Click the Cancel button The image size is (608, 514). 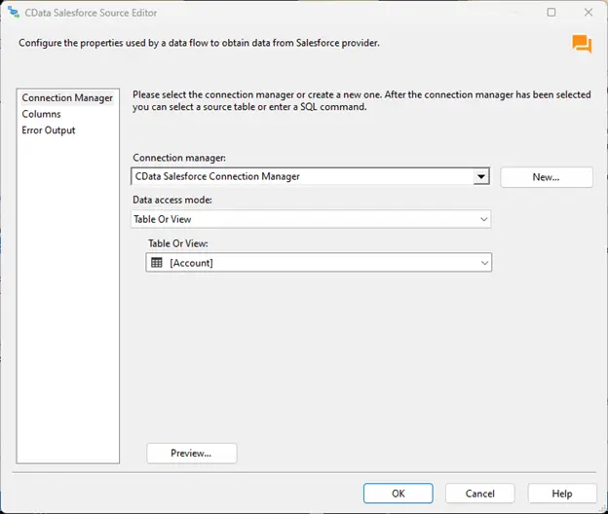coord(479,494)
